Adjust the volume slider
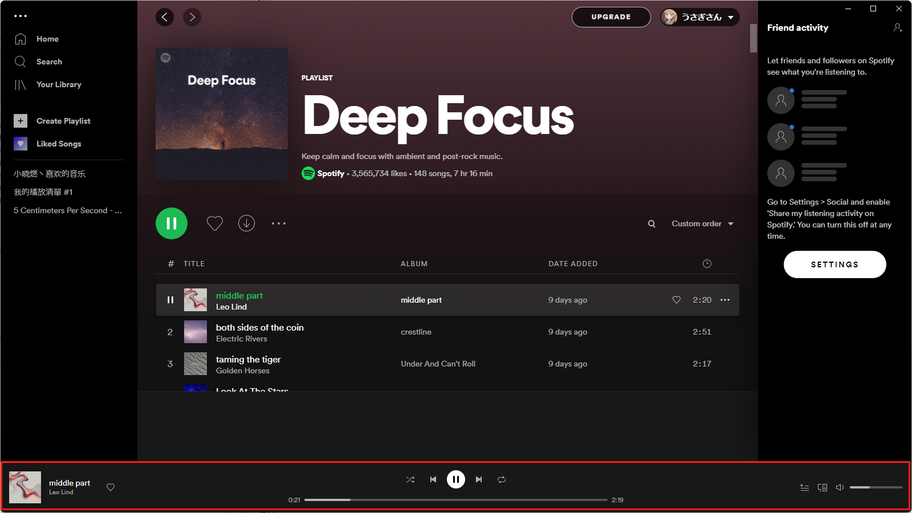Viewport: 912px width, 513px height. 876,487
